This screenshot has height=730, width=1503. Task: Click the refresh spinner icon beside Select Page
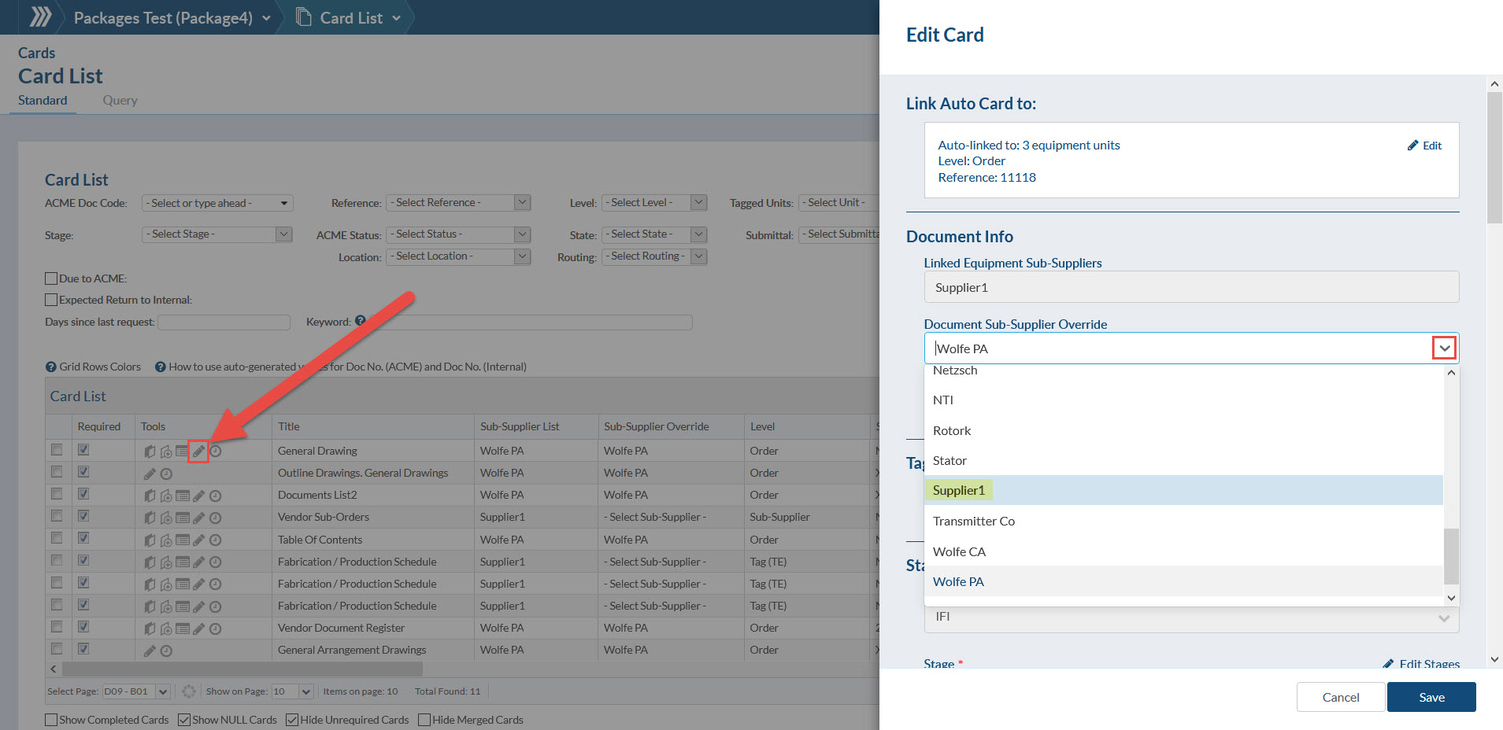(188, 691)
